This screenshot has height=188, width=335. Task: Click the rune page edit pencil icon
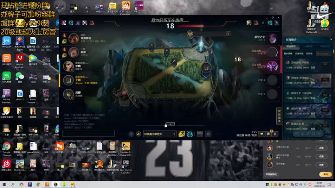(139, 134)
